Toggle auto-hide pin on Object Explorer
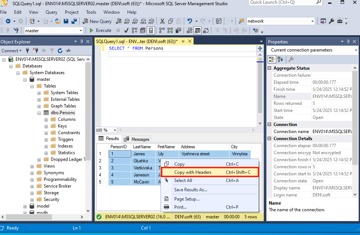The height and width of the screenshot is (235, 360). pos(82,42)
